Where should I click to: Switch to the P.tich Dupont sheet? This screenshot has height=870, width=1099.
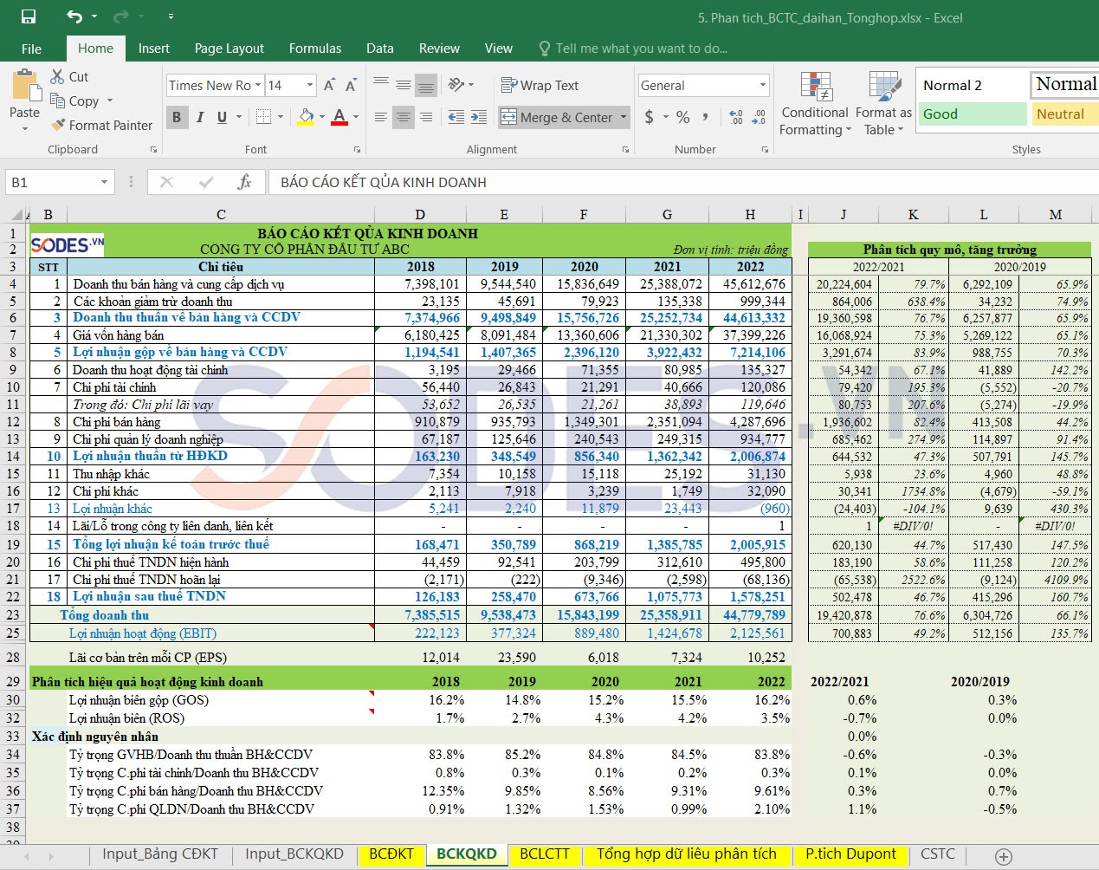click(x=850, y=854)
